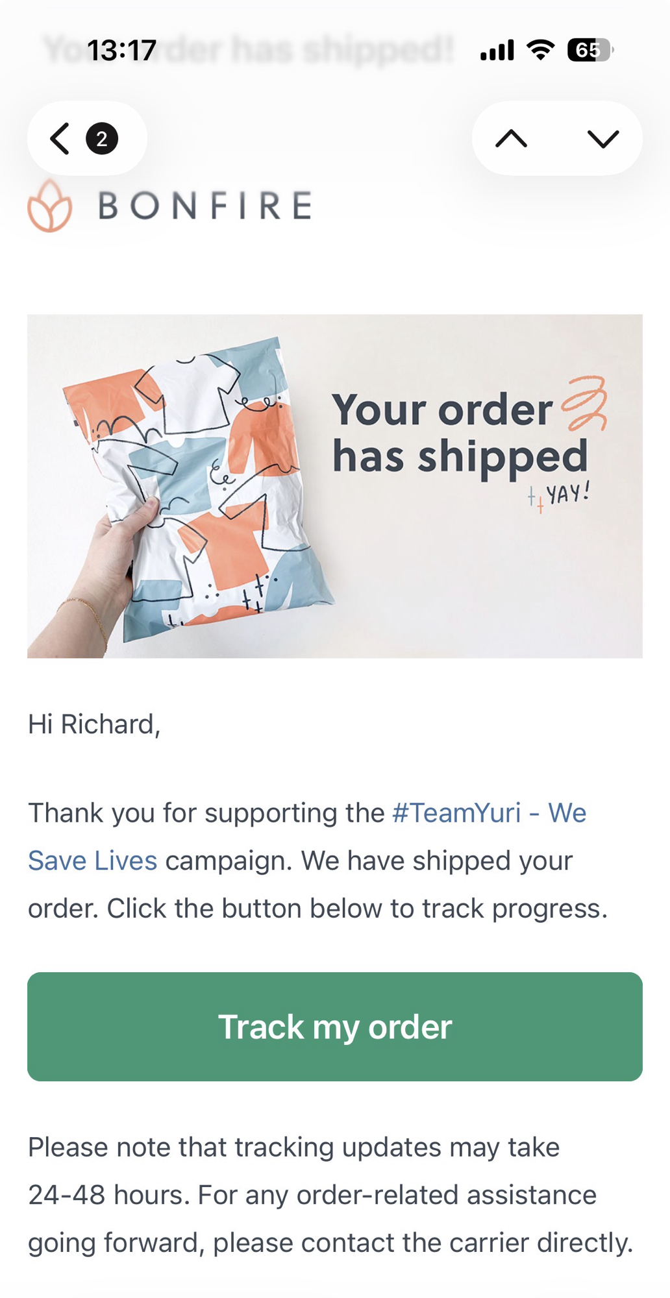Go to previous message with up arrow
670x1298 pixels.
coord(512,139)
